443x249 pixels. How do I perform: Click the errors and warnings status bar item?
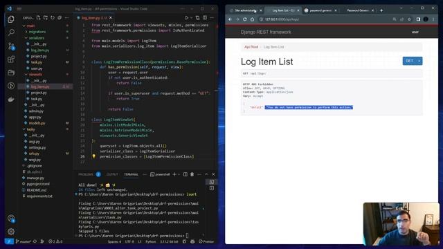(x=55, y=241)
